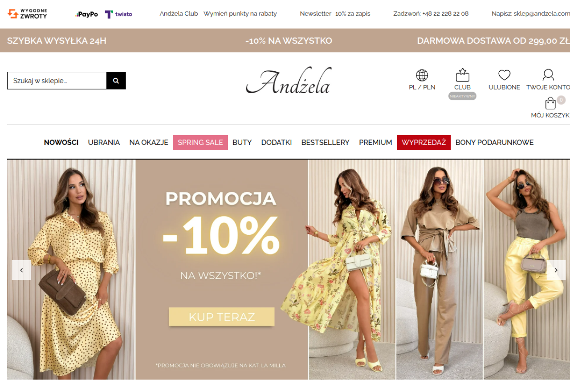The width and height of the screenshot is (570, 380).
Task: Click the Twisto payment logo
Action: pyautogui.click(x=118, y=14)
